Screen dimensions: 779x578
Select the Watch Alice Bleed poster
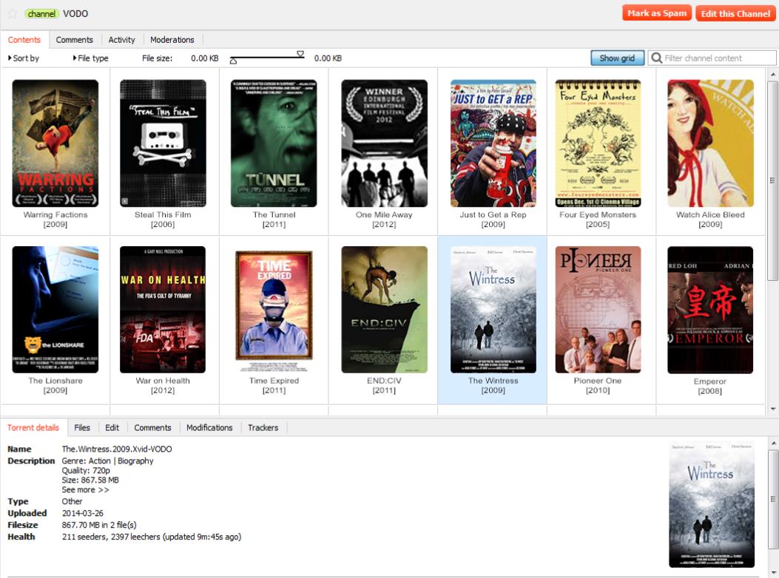point(710,143)
